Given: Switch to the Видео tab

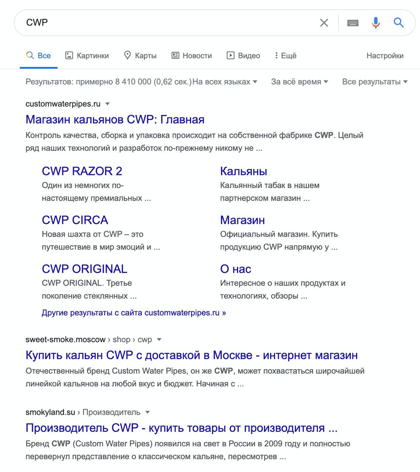Looking at the screenshot, I should (x=243, y=56).
